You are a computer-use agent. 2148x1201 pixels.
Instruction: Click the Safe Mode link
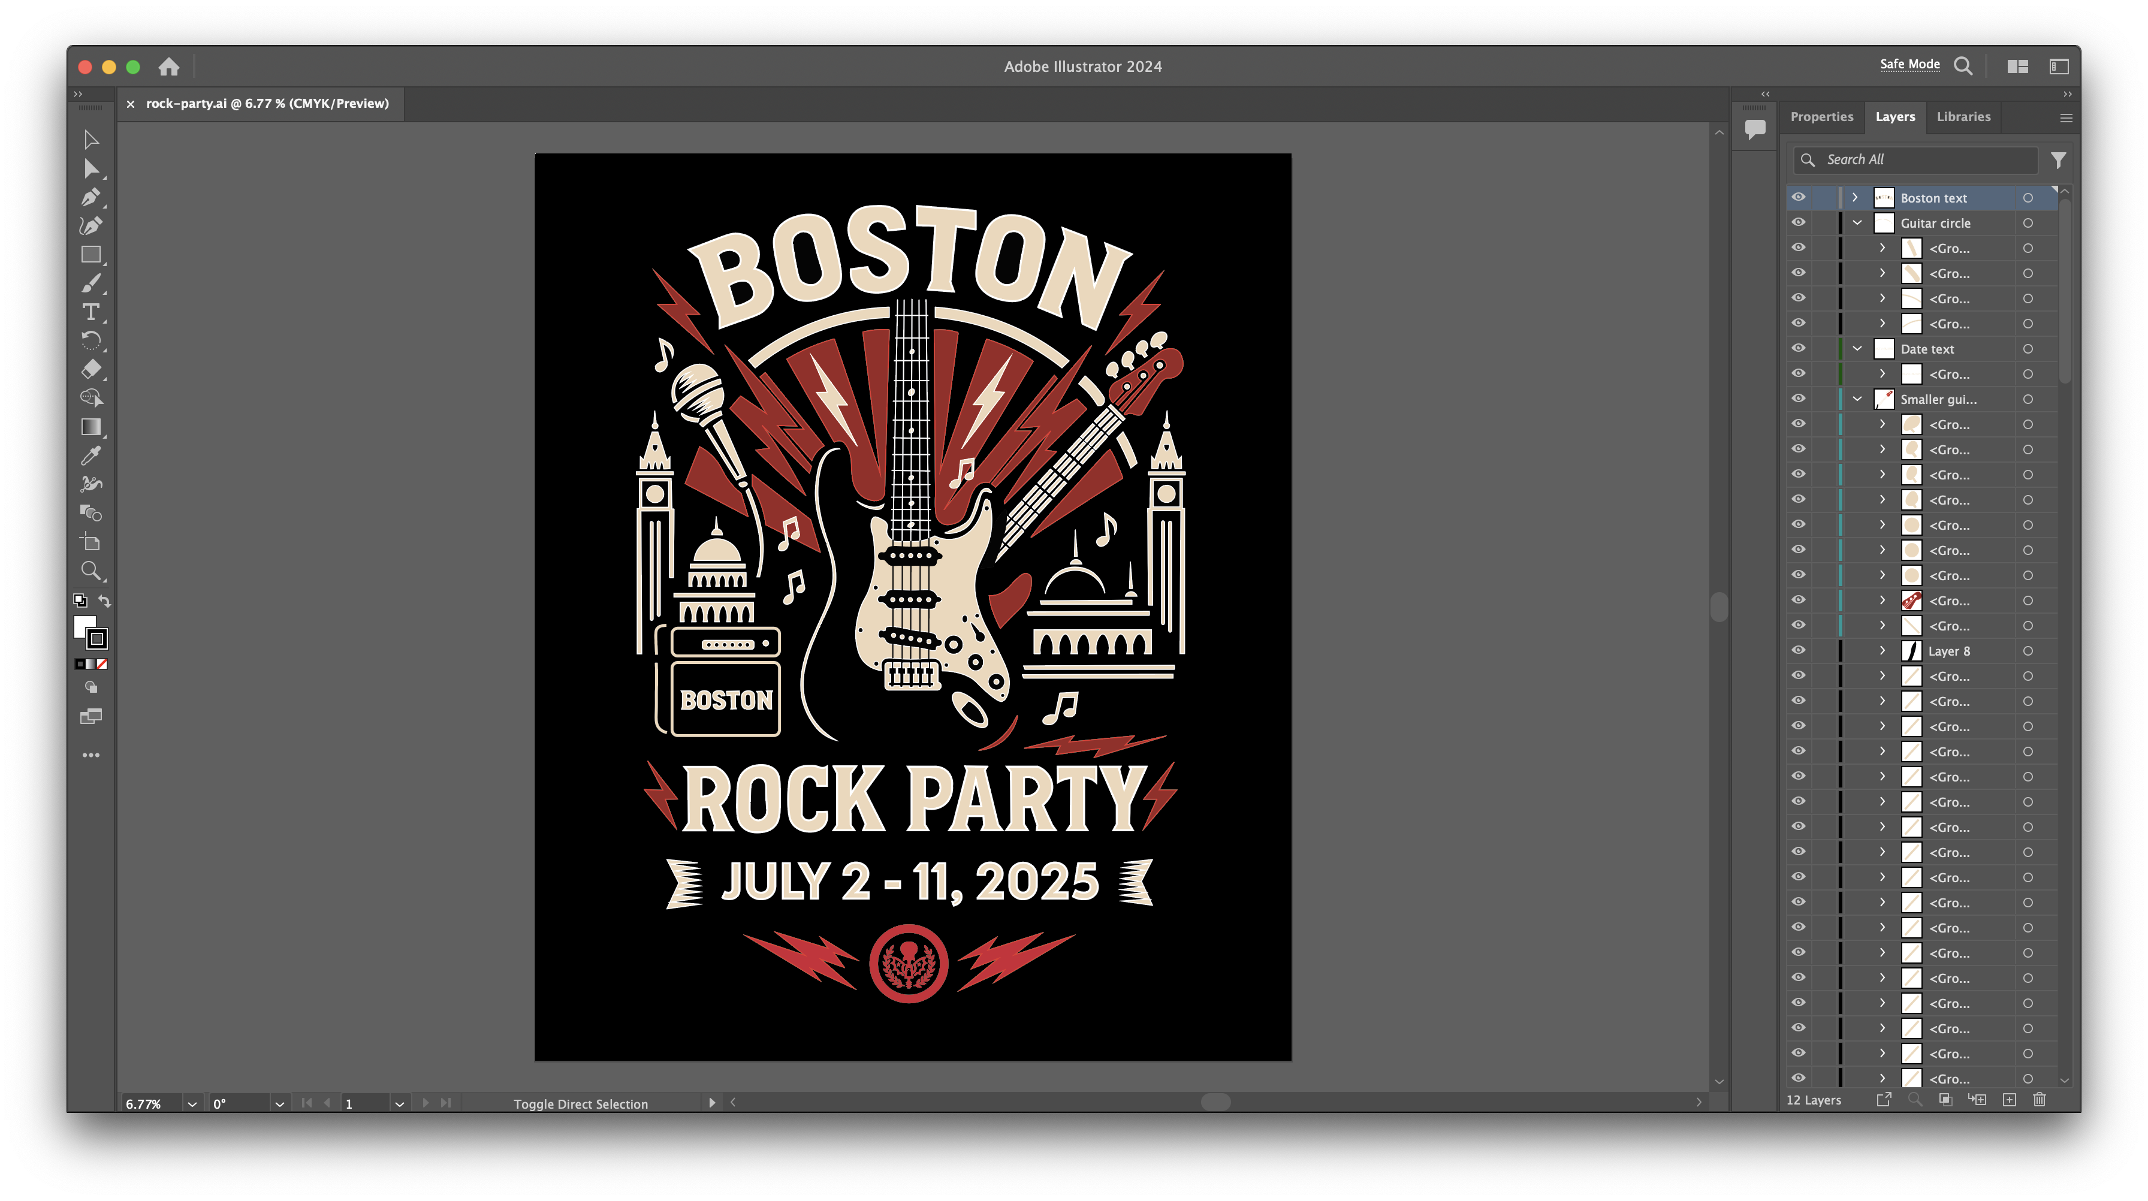coord(1909,64)
